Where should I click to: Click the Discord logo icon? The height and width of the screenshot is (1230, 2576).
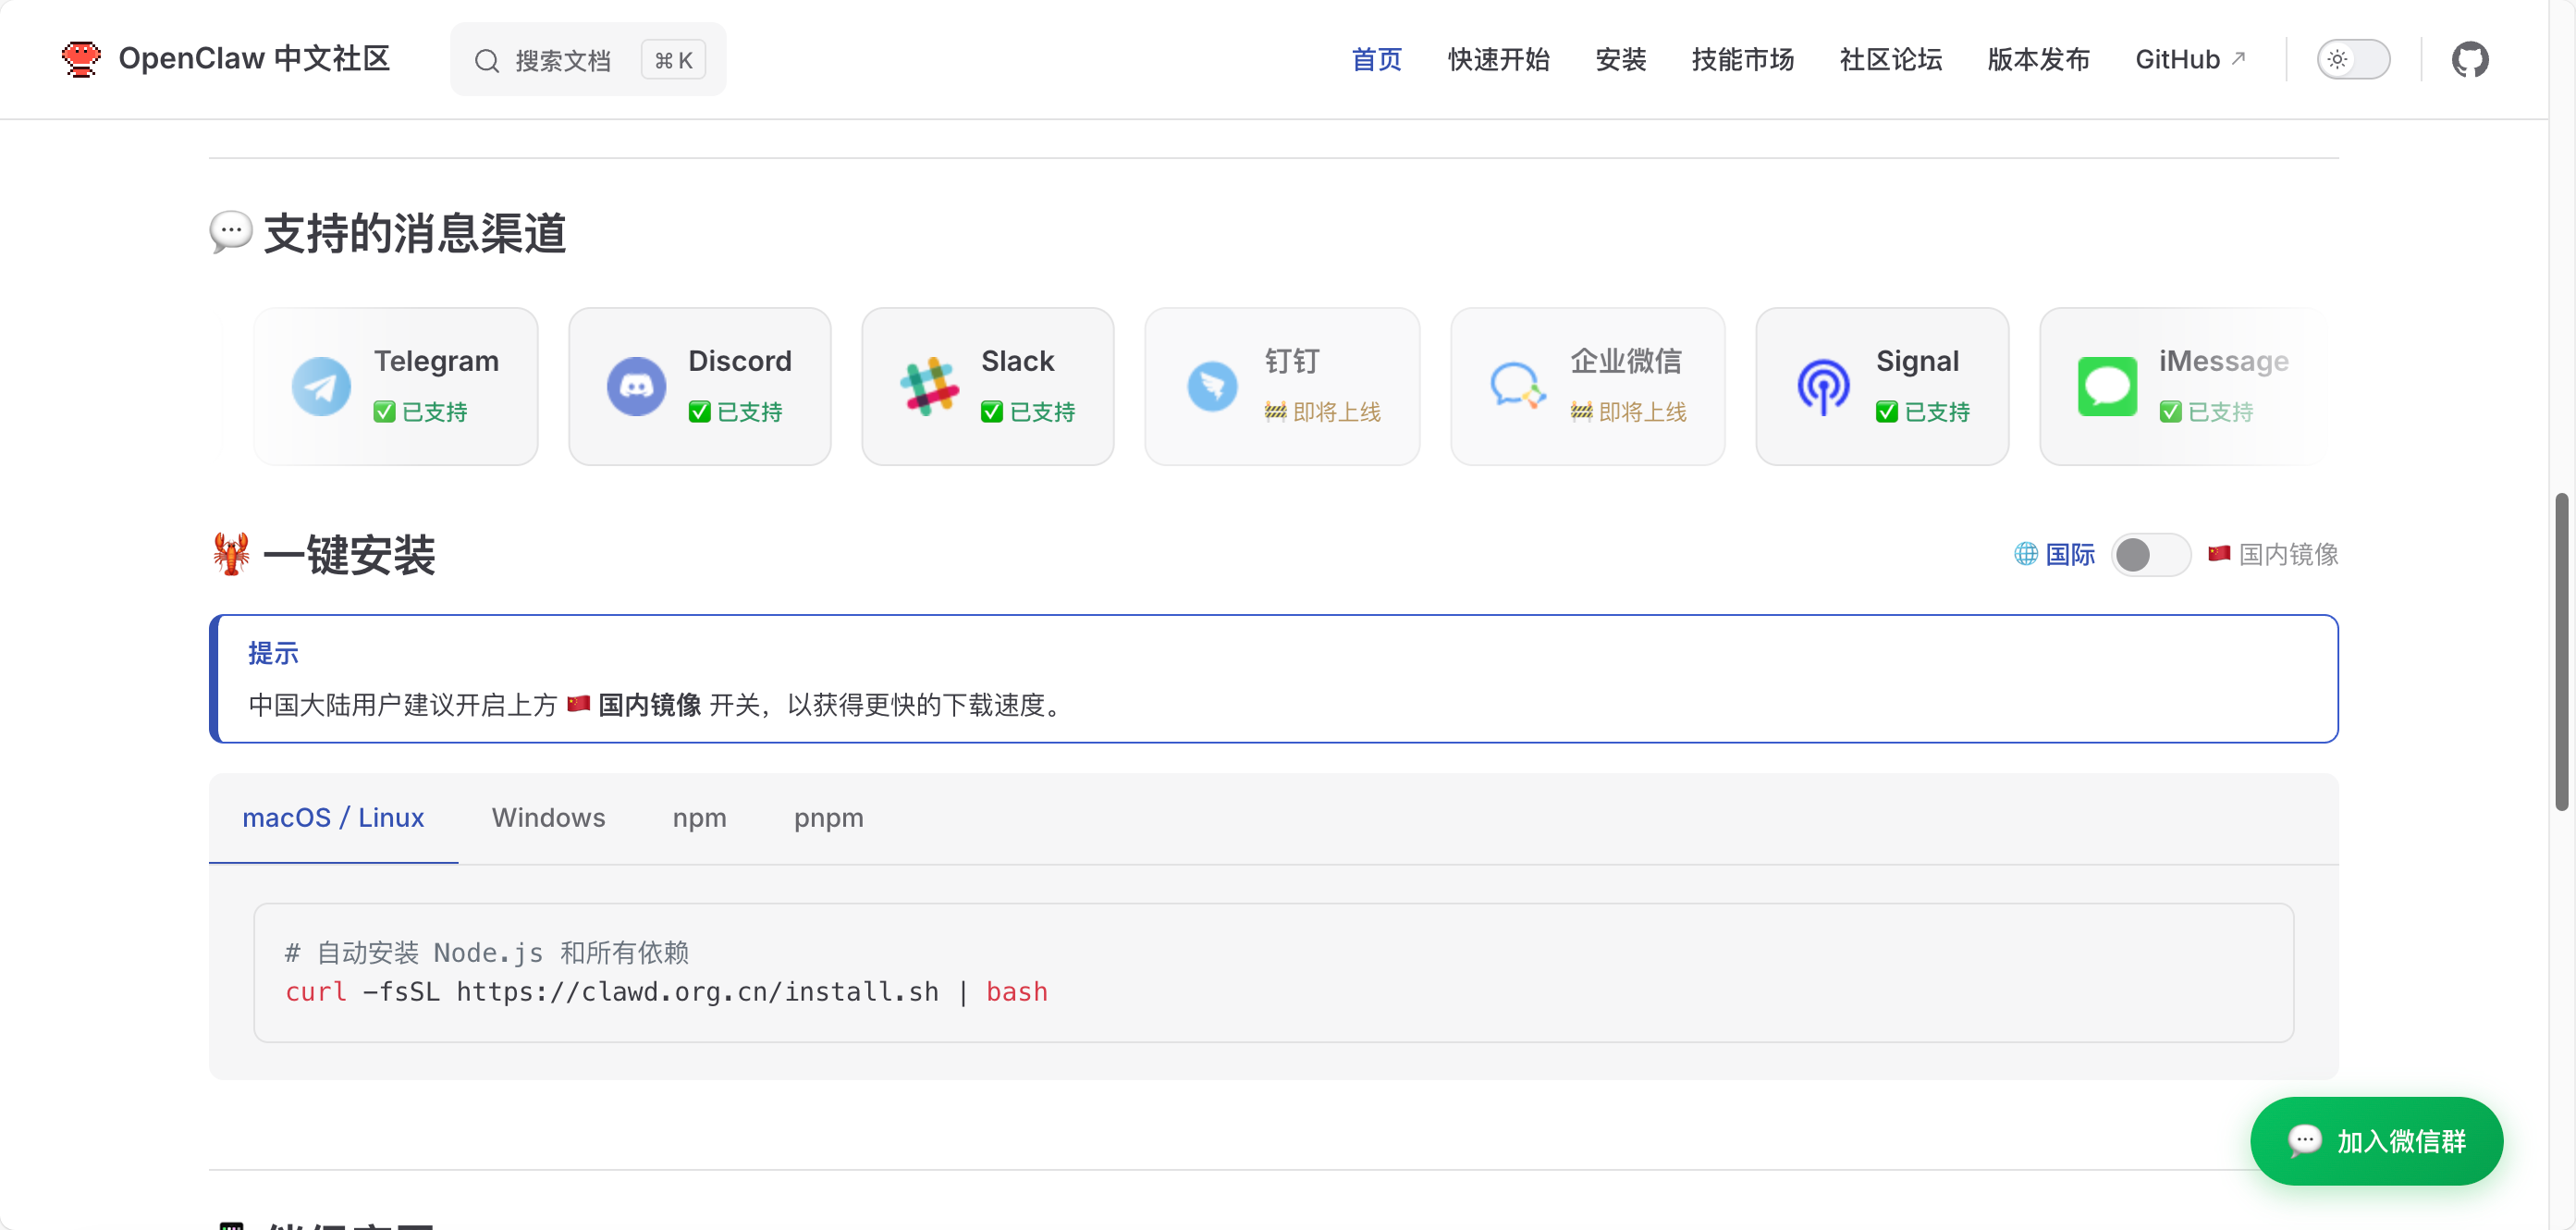pyautogui.click(x=636, y=387)
